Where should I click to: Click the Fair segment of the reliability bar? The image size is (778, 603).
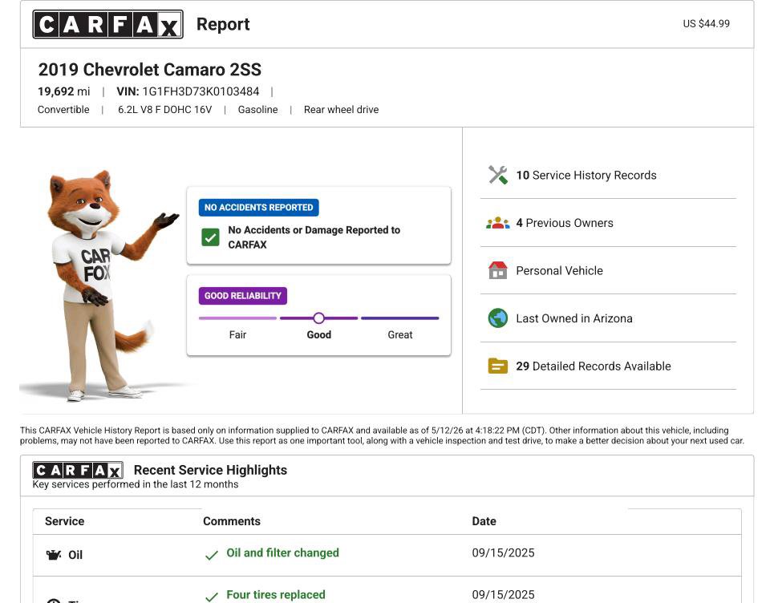click(237, 318)
